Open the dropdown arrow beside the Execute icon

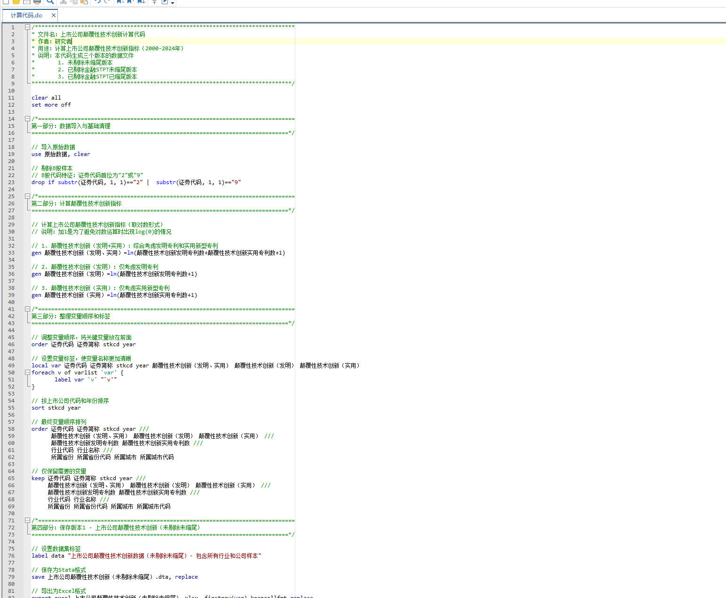click(173, 3)
